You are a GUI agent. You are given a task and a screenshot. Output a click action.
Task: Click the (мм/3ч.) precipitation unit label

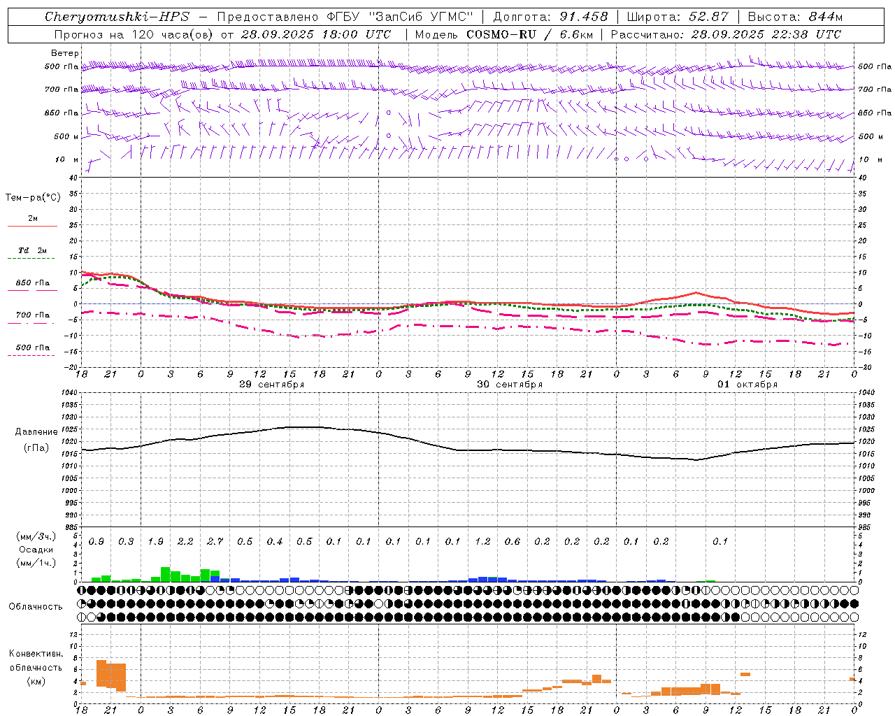pyautogui.click(x=36, y=536)
